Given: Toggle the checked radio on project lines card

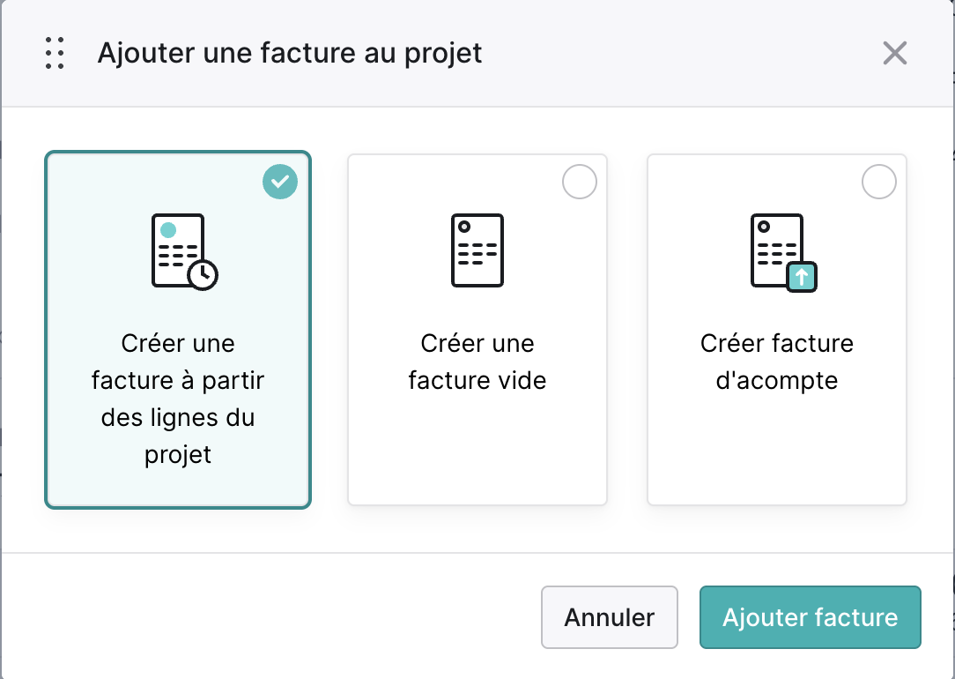Looking at the screenshot, I should pos(280,182).
